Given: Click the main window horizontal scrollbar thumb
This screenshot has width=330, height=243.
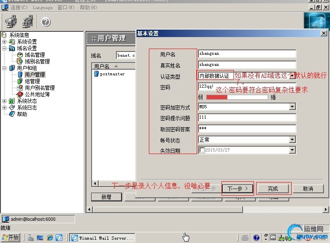Looking at the screenshot, I should coord(168,209).
